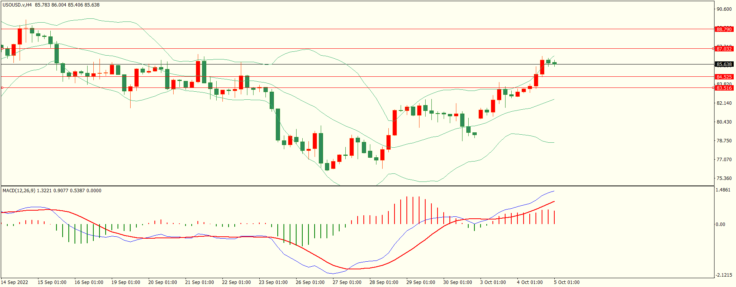Click the 20 Sep 01:00 date label
736x287 pixels.
click(162, 282)
